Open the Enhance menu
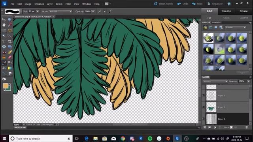 [x=39, y=4]
